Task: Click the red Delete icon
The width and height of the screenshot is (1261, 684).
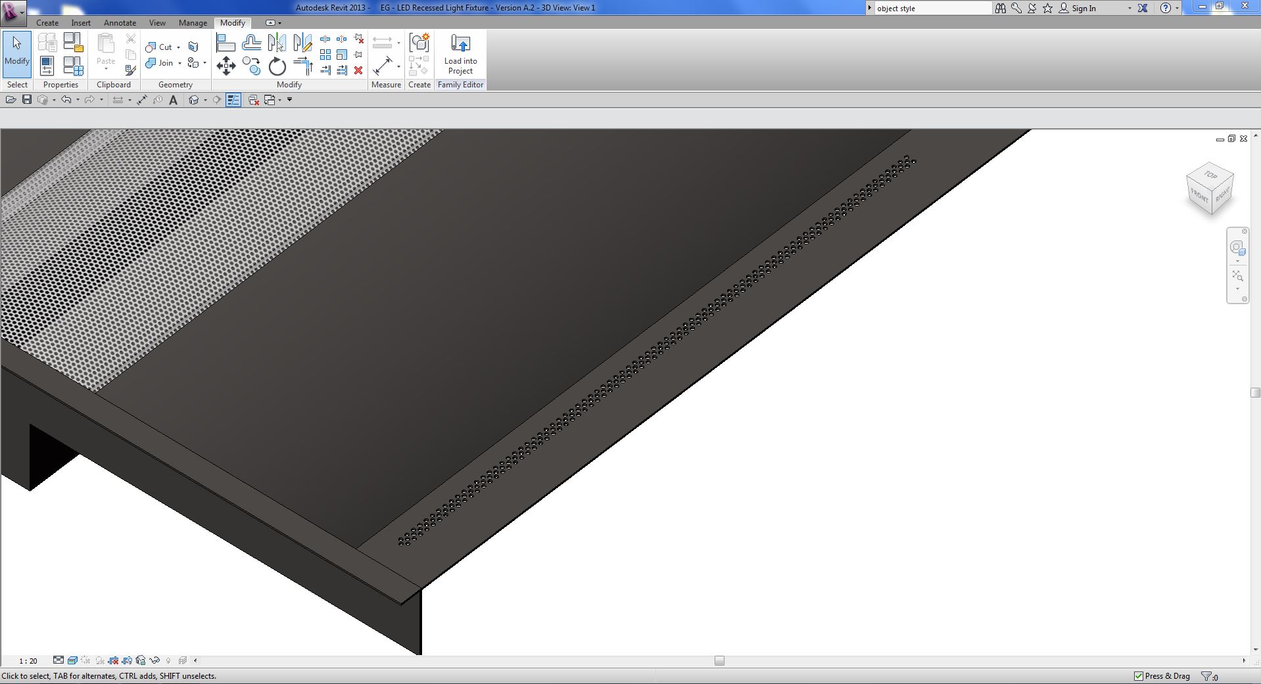Action: click(x=358, y=70)
